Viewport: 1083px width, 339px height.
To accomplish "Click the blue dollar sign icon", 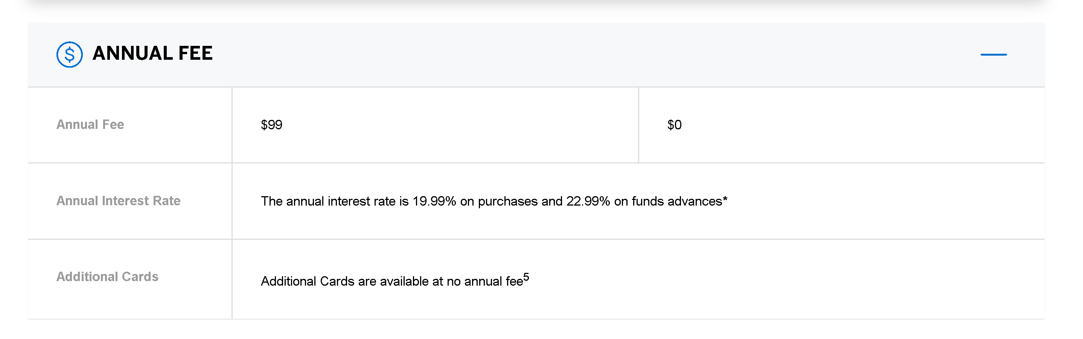I will pos(69,54).
